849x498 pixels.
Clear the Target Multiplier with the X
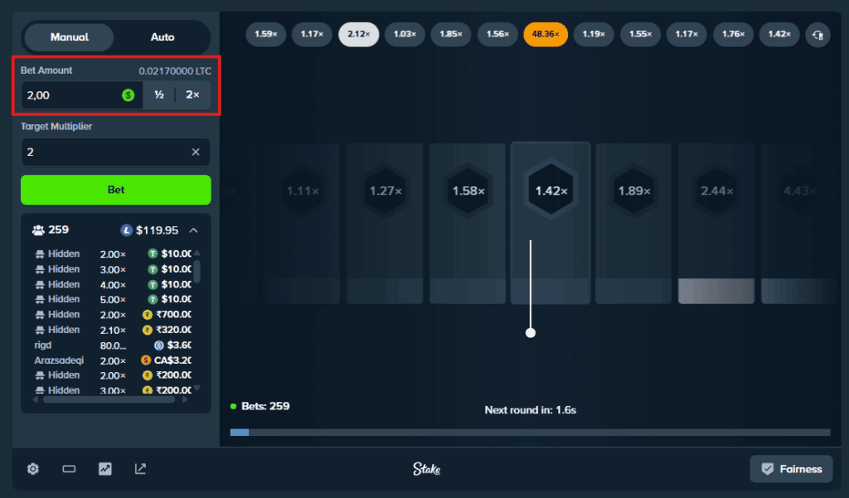[196, 152]
